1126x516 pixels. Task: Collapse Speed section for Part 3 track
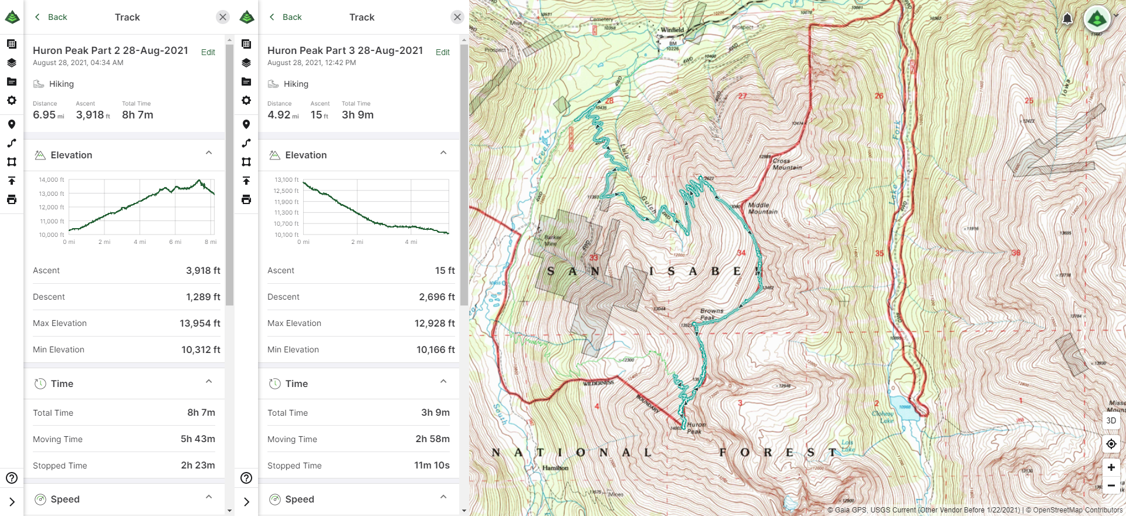tap(443, 497)
